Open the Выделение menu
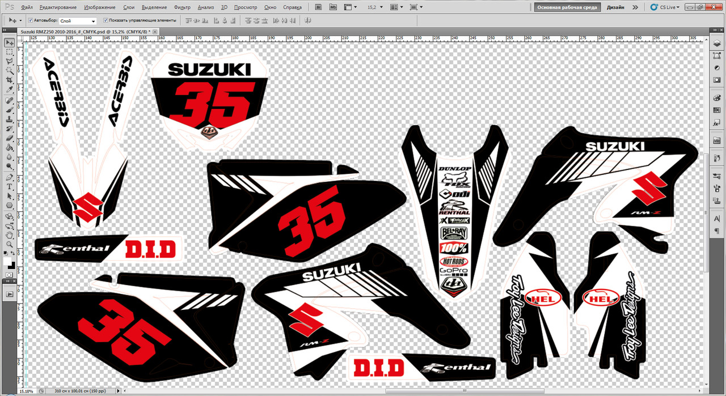The image size is (726, 396). coord(154,7)
